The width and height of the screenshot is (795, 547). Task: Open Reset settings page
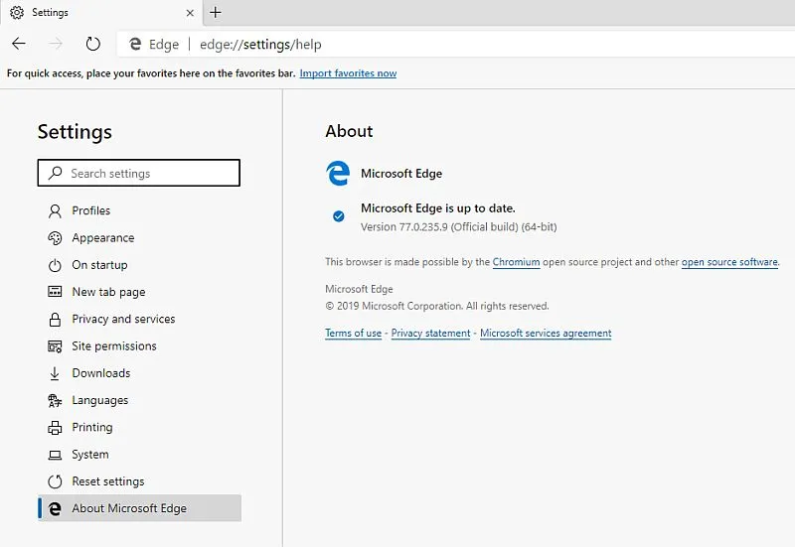click(x=139, y=481)
